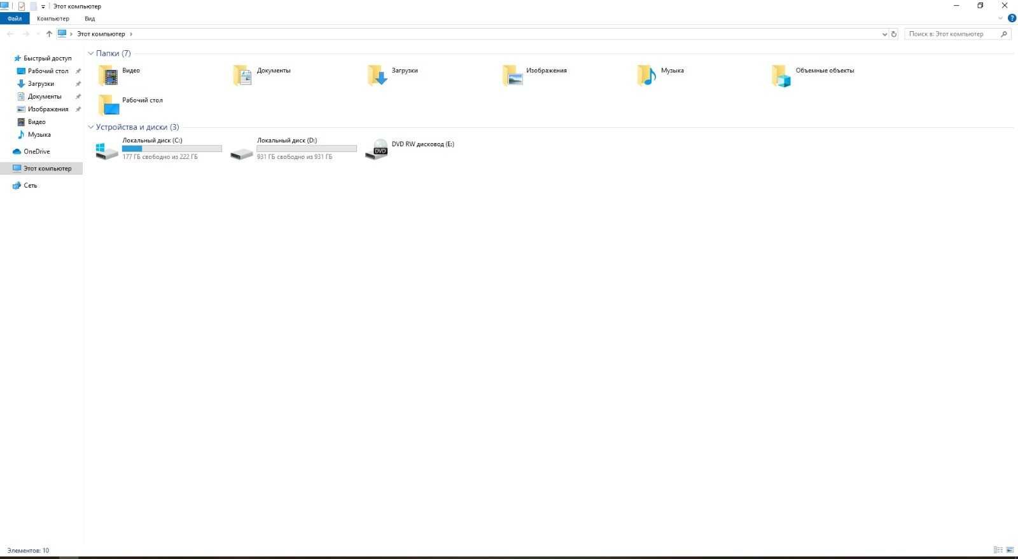Screen dimensions: 1018x559
Task: Click the C: drive capacity bar
Action: 172,148
